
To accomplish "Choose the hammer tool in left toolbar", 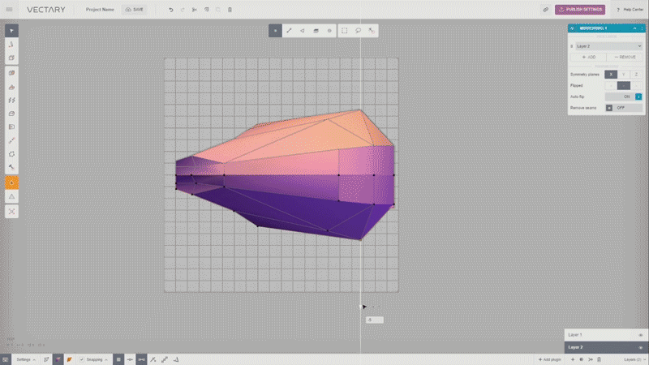I will [11, 168].
